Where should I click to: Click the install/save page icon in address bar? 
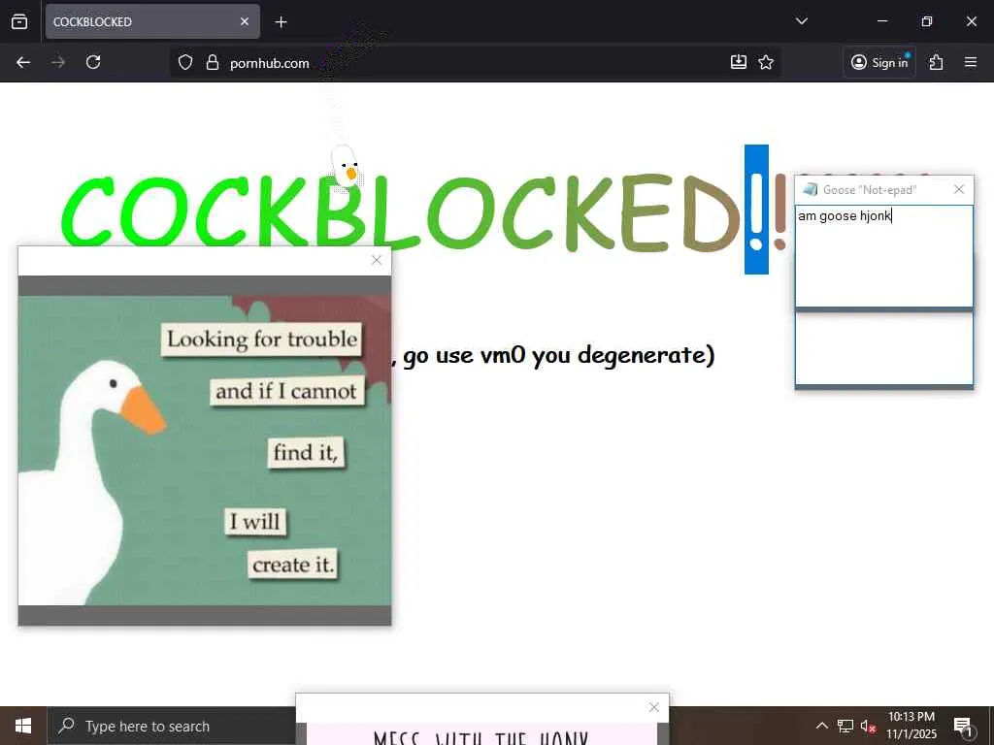coord(739,62)
